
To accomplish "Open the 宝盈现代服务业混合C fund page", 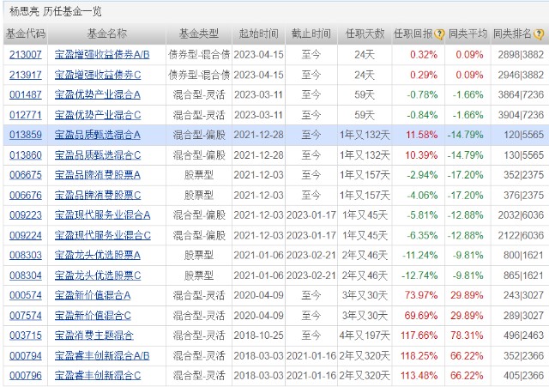I will coord(103,235).
